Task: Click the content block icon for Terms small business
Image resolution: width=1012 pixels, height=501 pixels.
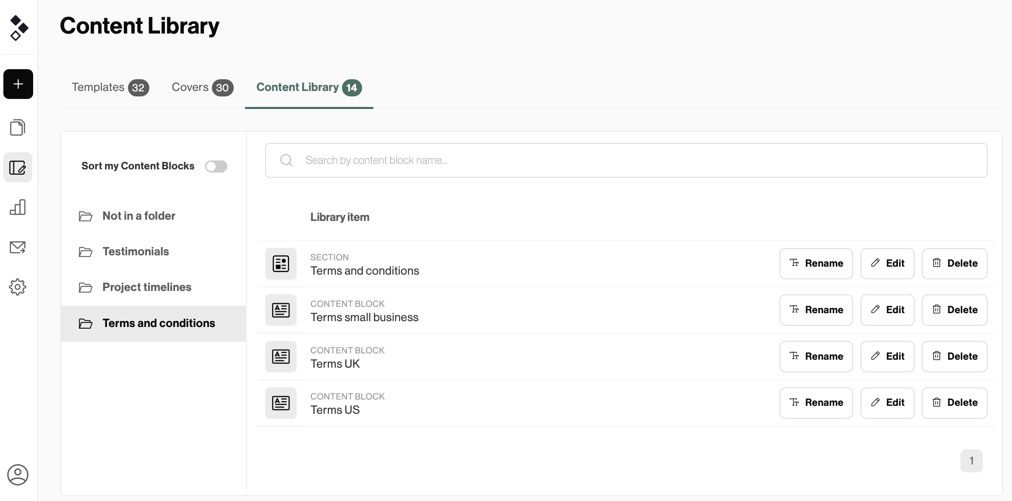Action: 281,310
